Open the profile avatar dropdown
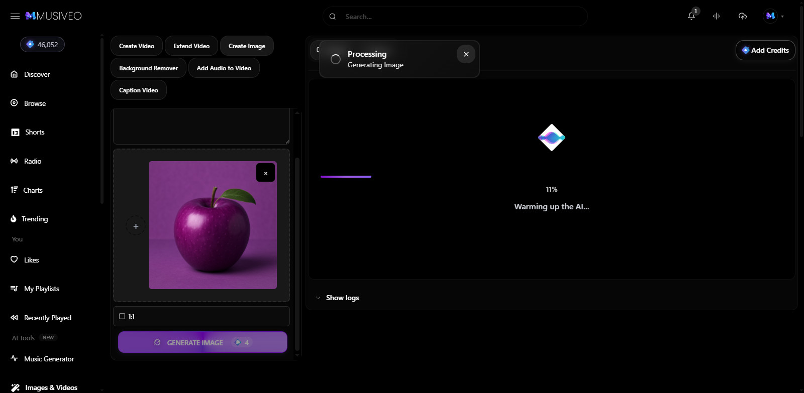This screenshot has width=804, height=393. coord(773,16)
